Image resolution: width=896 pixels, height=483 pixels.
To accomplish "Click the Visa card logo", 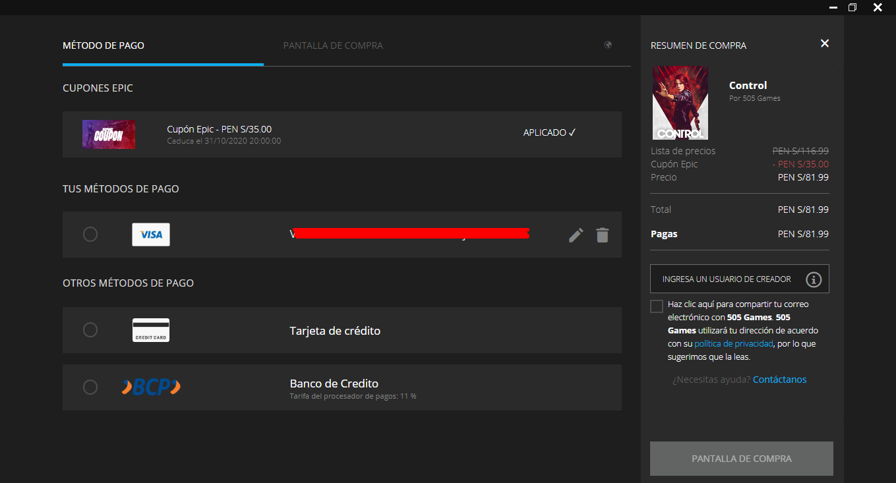I will pos(151,235).
